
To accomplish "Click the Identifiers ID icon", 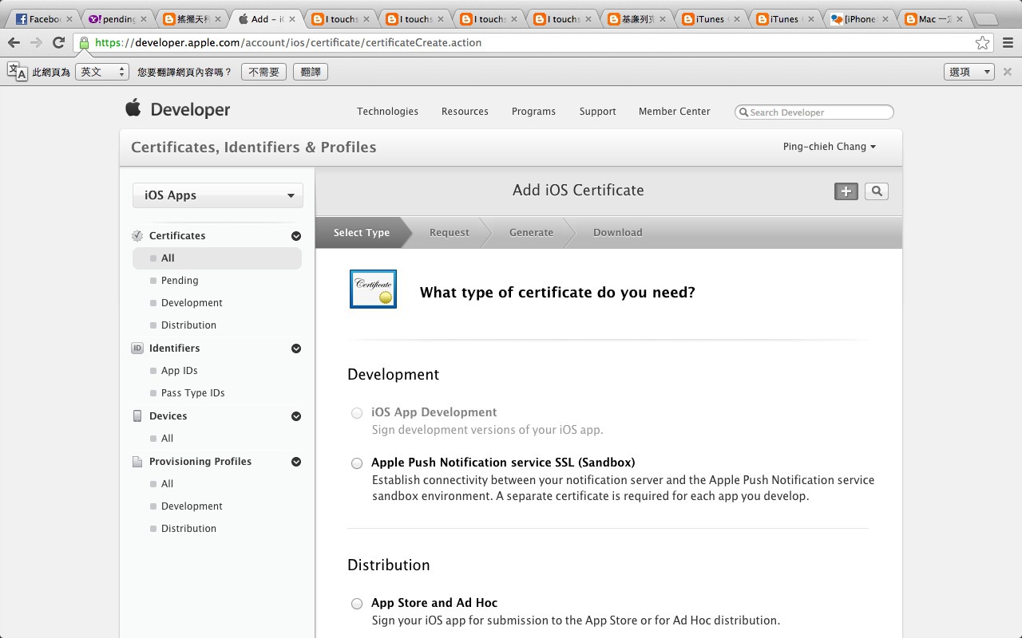I will [x=137, y=349].
